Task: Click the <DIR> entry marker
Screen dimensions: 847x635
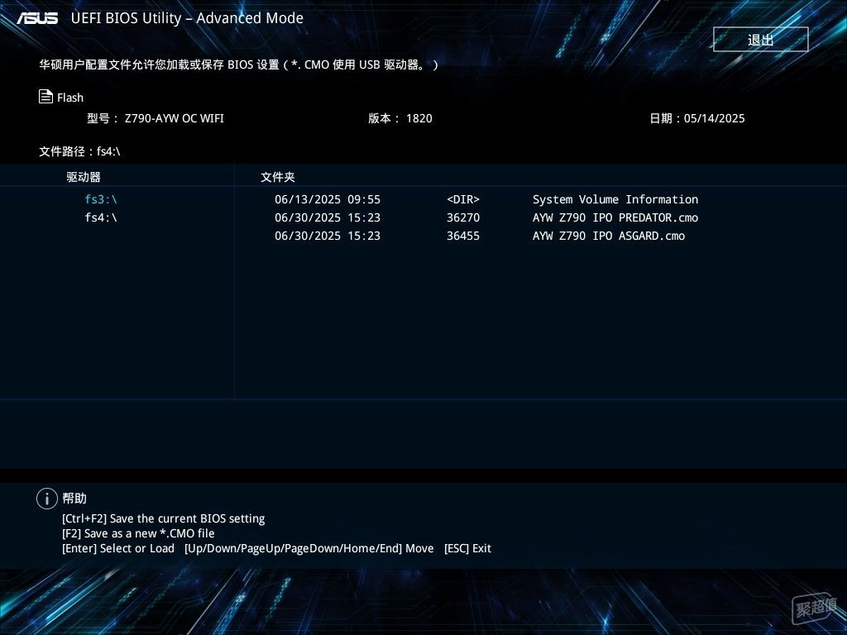Action: pyautogui.click(x=463, y=199)
